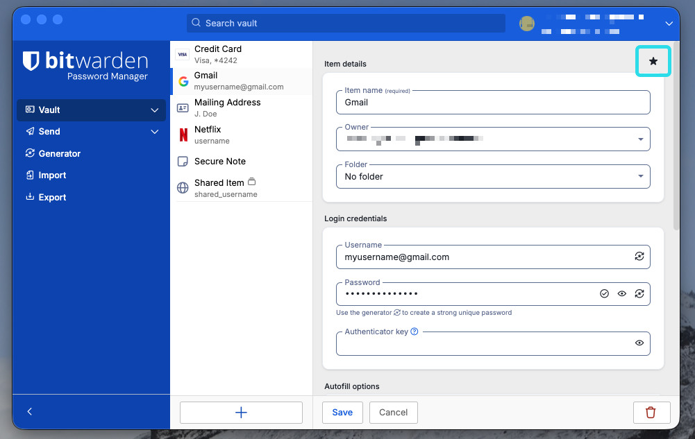Click the username generator icon

click(639, 257)
